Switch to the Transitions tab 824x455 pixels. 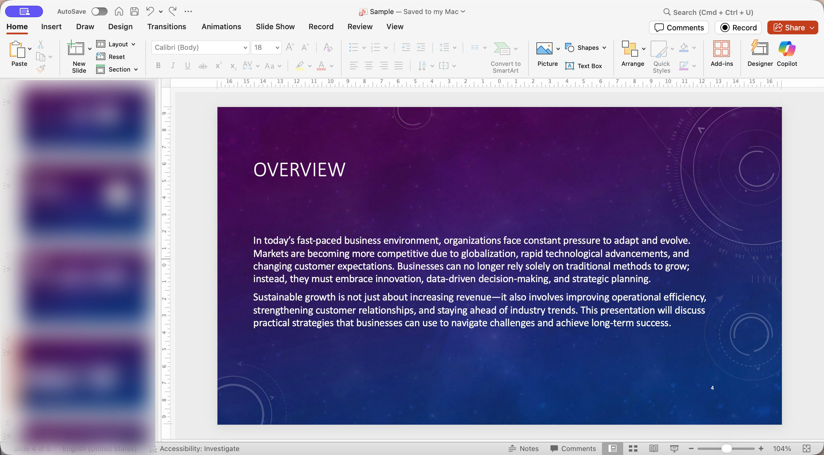pos(166,27)
